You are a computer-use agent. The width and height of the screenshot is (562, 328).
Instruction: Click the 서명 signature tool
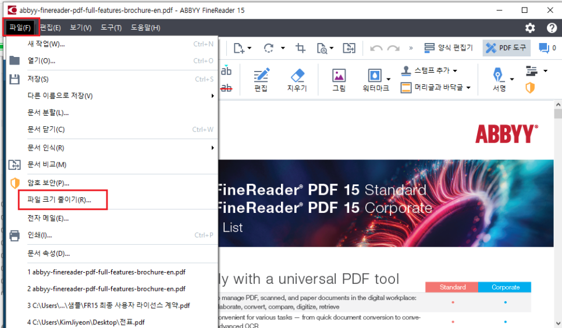pos(499,80)
